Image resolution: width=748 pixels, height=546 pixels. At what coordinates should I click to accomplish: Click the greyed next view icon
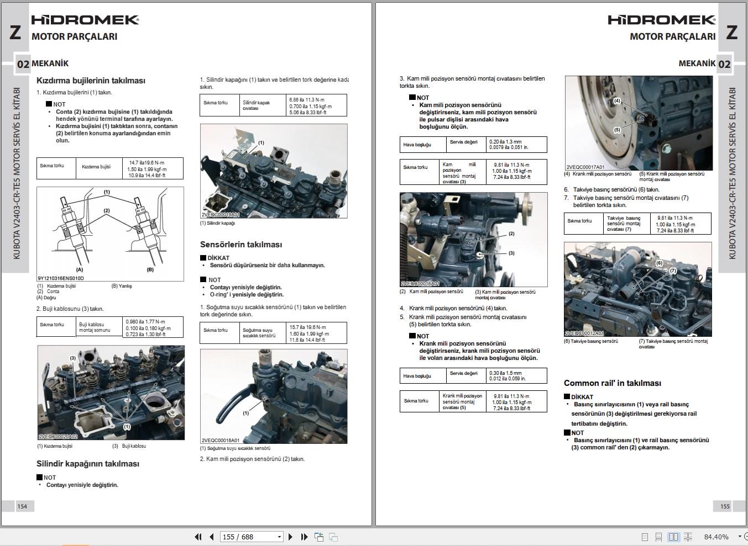[333, 537]
